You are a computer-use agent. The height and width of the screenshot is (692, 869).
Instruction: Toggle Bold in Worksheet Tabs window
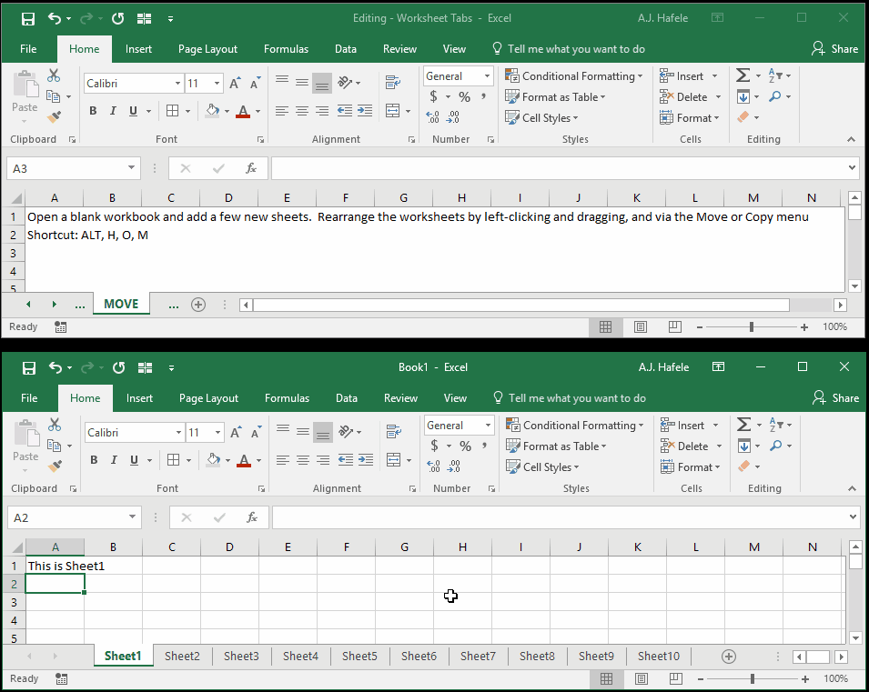coord(93,111)
